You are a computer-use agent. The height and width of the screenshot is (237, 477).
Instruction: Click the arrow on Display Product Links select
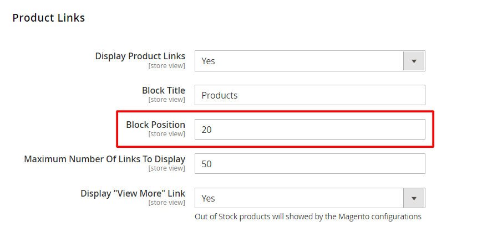pyautogui.click(x=413, y=61)
